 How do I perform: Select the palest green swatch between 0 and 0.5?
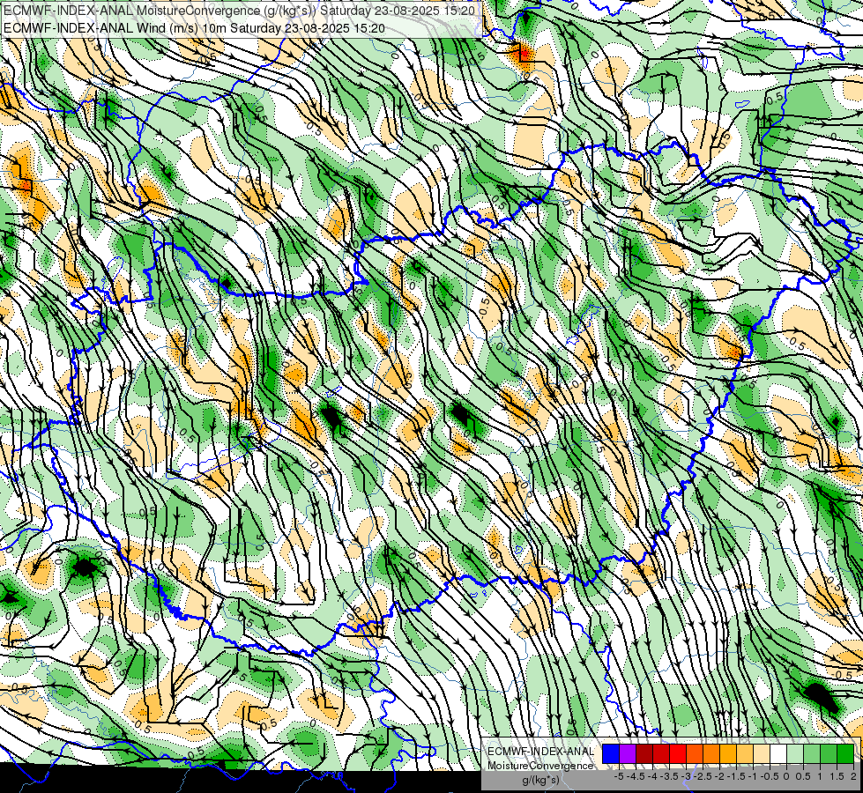795,753
